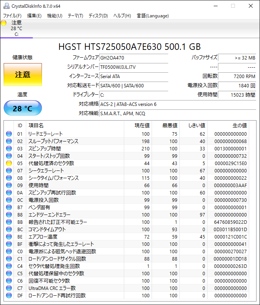Click the yellow caution status icon for drive C:
The width and height of the screenshot is (260, 305).
click(x=4, y=23)
